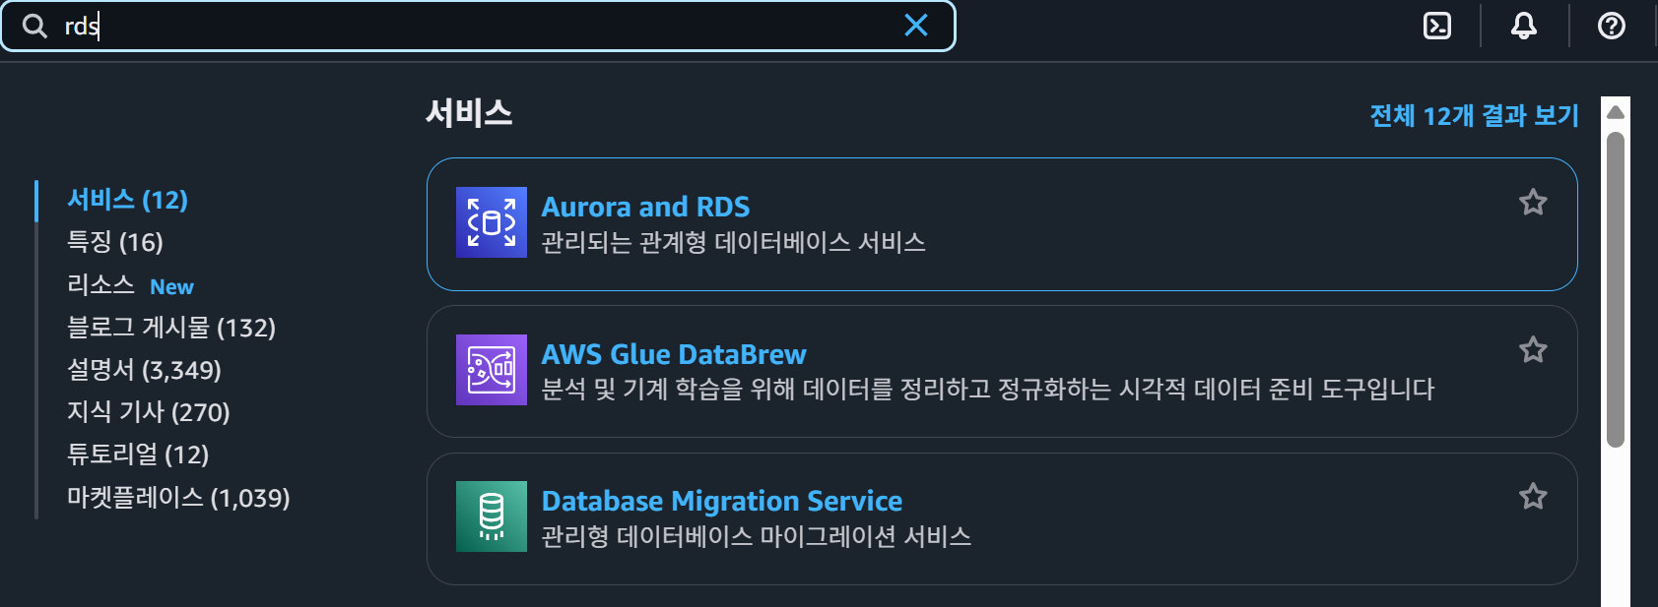Click the scrollbar up arrow
Viewport: 1658px width, 607px height.
click(1616, 112)
